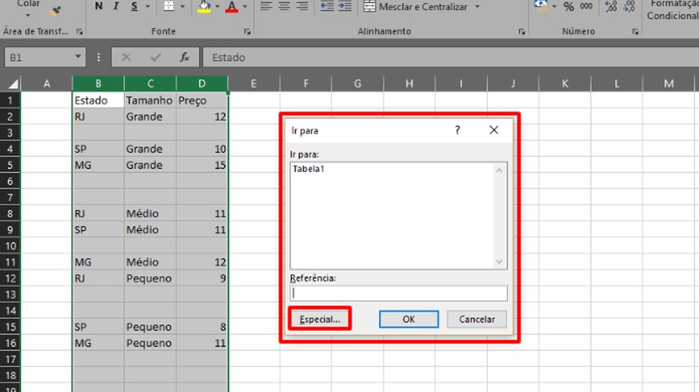This screenshot has height=392, width=699.
Task: Click Mesclar e Centralizar button
Action: [416, 6]
